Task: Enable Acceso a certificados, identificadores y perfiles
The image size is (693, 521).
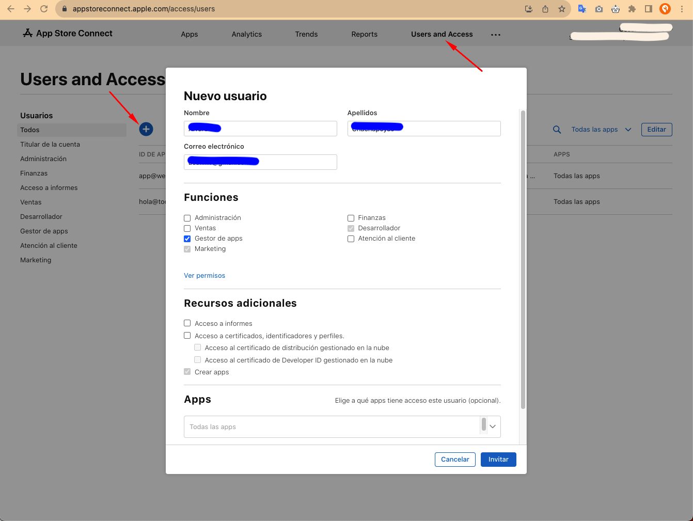Action: click(x=187, y=336)
